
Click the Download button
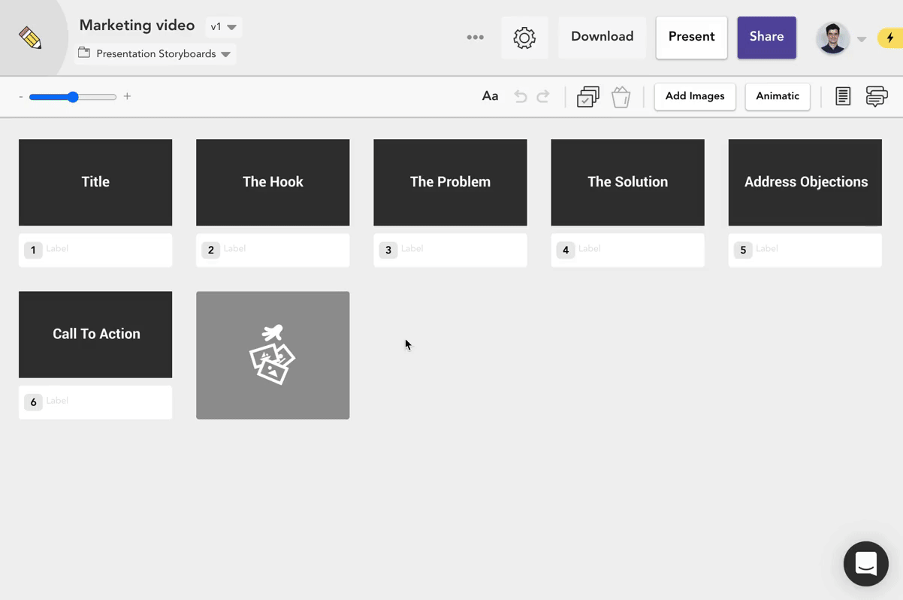coord(602,37)
